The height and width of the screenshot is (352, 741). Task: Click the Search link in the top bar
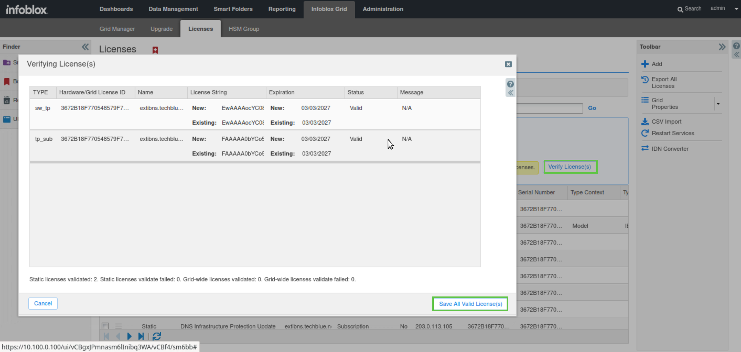(693, 9)
